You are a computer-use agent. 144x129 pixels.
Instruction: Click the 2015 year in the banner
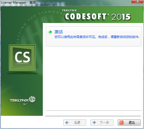121,17
